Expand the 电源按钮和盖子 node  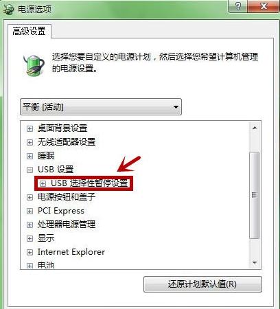tap(30, 197)
